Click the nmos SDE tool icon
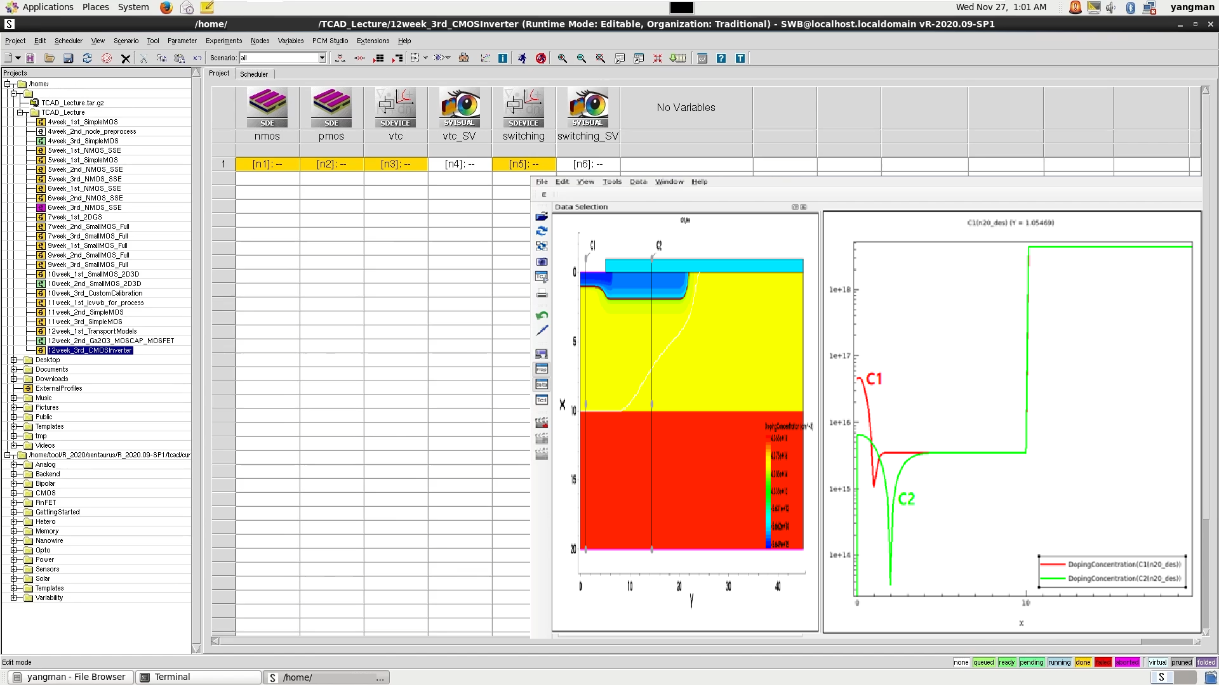This screenshot has width=1219, height=685. pyautogui.click(x=267, y=108)
